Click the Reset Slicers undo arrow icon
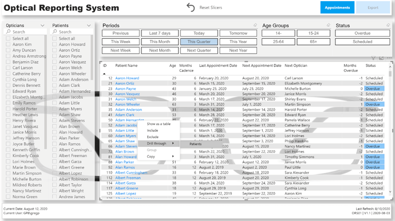The image size is (395, 221). 191,7
